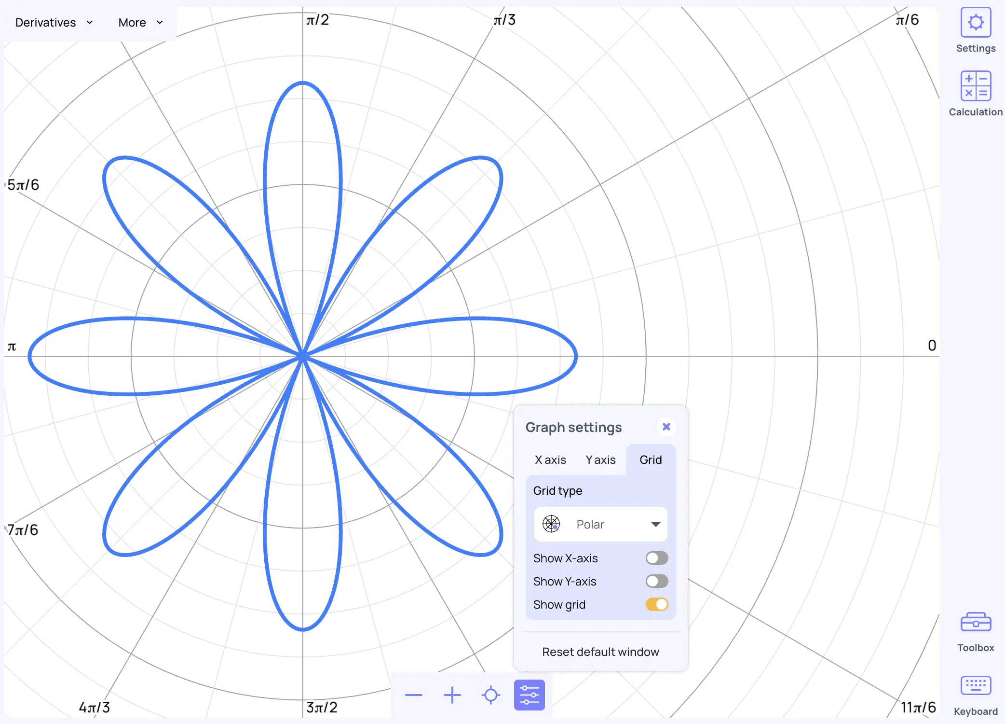The image size is (1005, 724).
Task: Click the π/3 angle label
Action: (504, 20)
